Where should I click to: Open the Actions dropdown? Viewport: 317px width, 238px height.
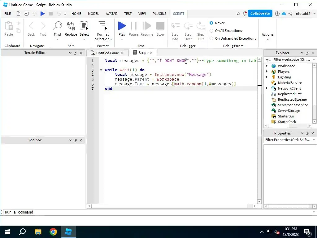pos(267,37)
